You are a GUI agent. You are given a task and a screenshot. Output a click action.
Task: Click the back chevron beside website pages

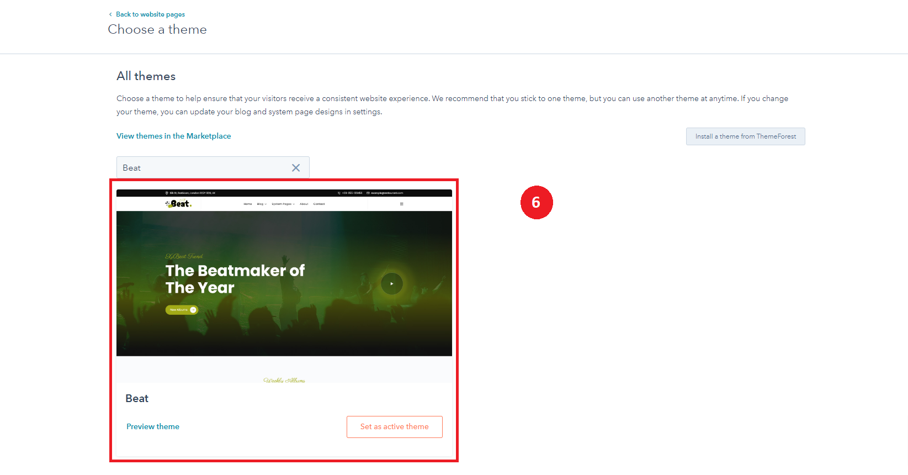(110, 14)
